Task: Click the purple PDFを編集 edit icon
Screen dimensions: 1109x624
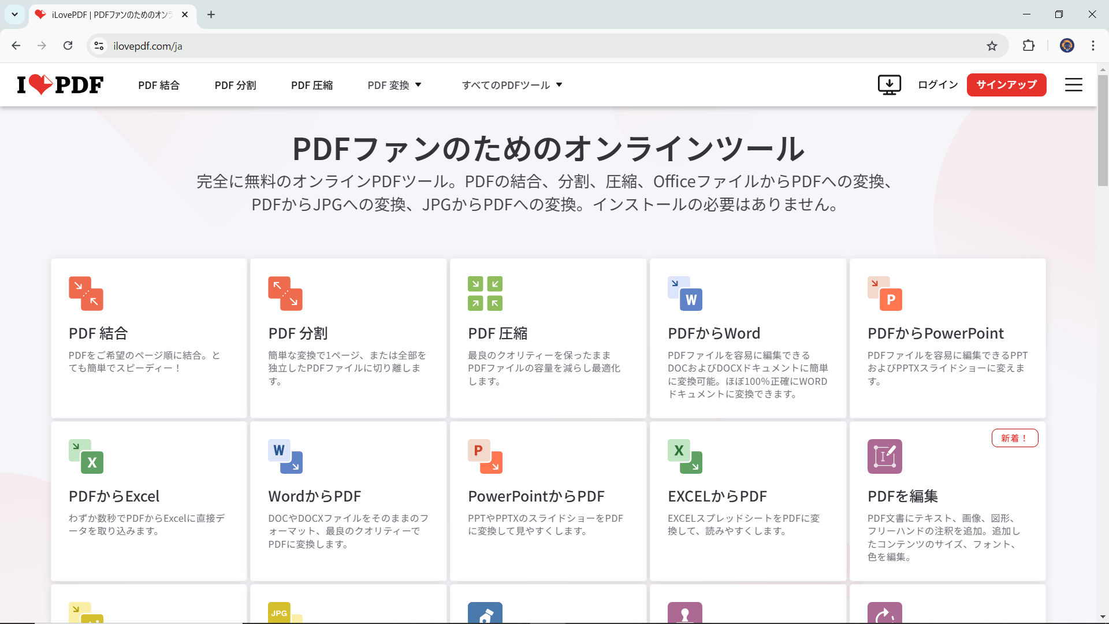Action: (x=885, y=456)
